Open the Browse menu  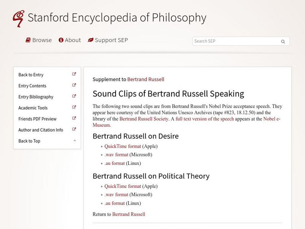point(42,40)
